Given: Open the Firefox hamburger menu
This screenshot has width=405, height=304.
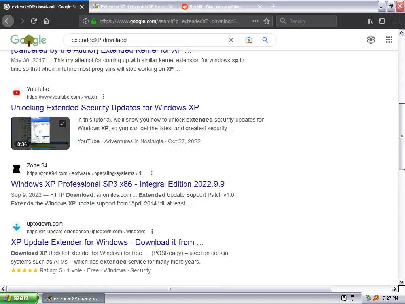Looking at the screenshot, I should [x=397, y=21].
